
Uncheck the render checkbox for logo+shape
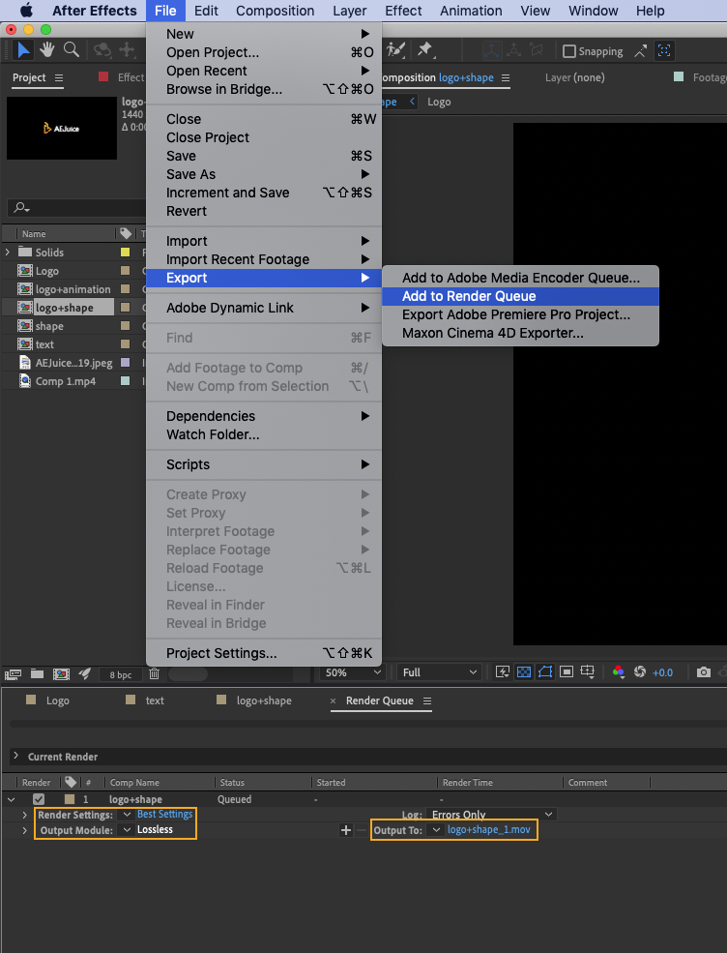pos(39,799)
